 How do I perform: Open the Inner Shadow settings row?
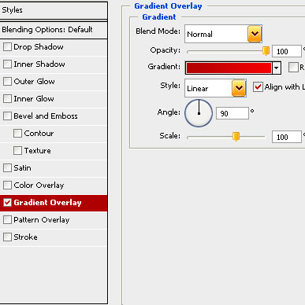tap(54, 64)
